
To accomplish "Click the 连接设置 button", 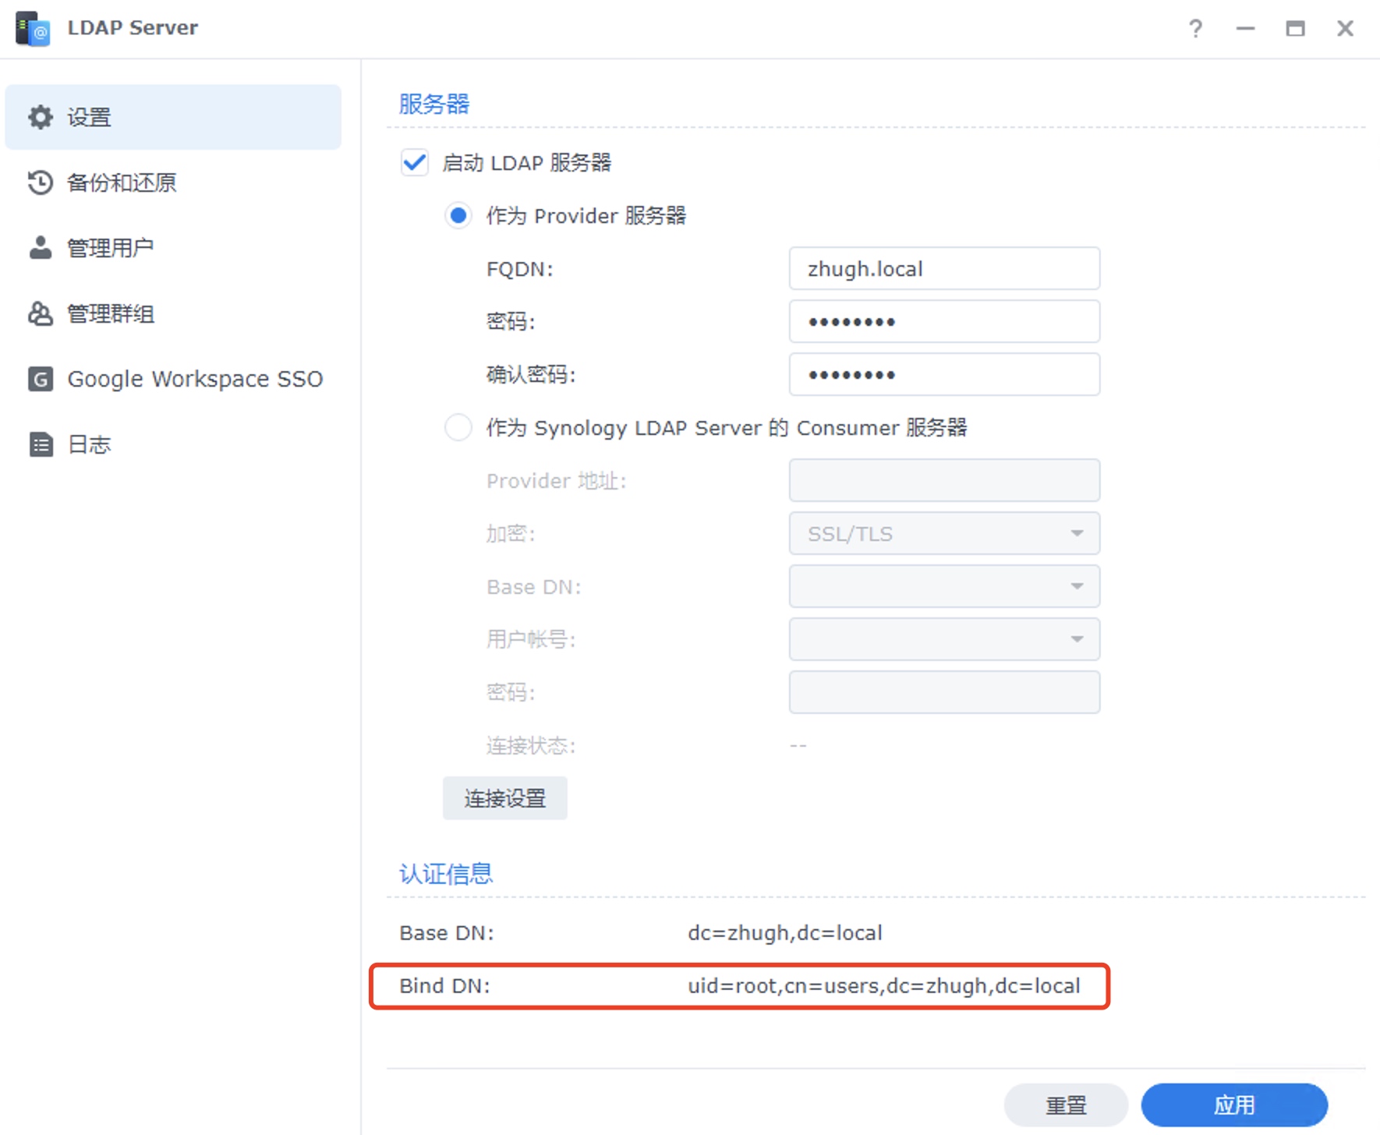I will point(505,798).
